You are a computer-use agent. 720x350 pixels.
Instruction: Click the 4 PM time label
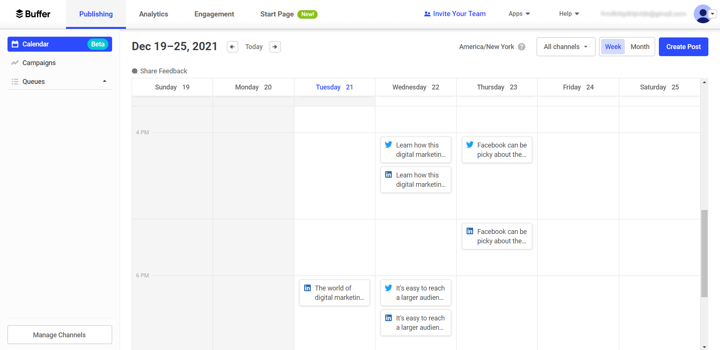142,133
